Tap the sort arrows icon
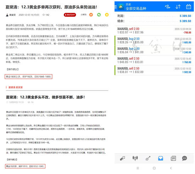This screenshot has width=195, height=174. (x=178, y=7)
